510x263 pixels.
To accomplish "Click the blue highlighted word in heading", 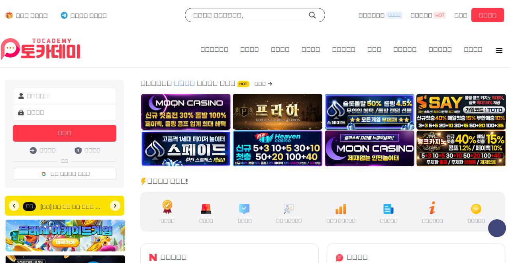I will point(184,83).
